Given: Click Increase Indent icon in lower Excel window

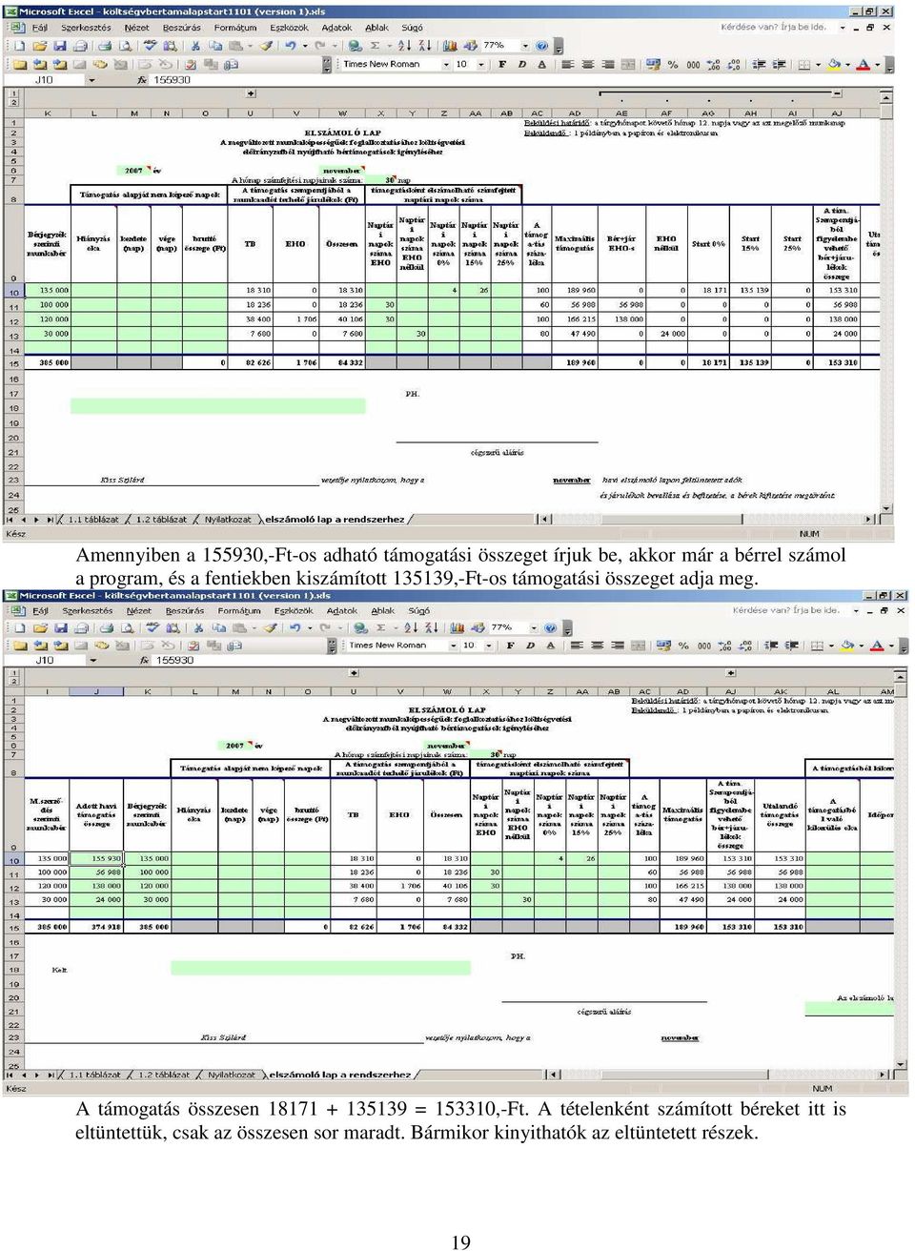Looking at the screenshot, I should coord(792,646).
